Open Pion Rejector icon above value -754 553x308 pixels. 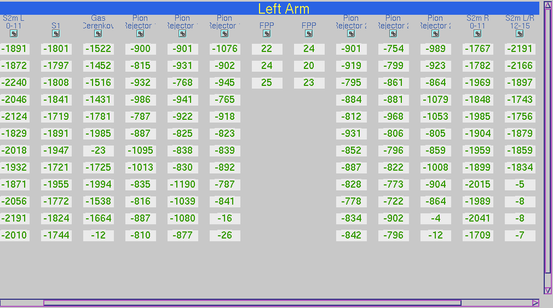click(x=393, y=34)
